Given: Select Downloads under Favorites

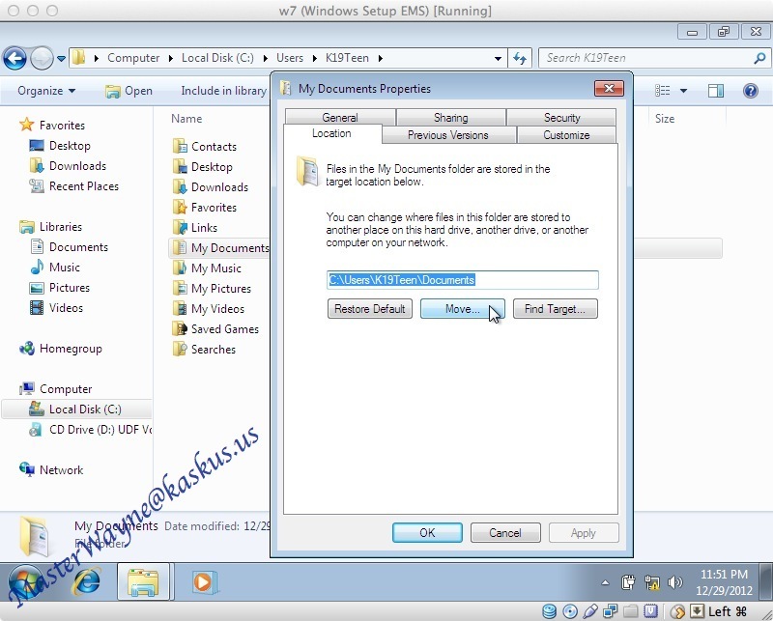Looking at the screenshot, I should point(68,166).
